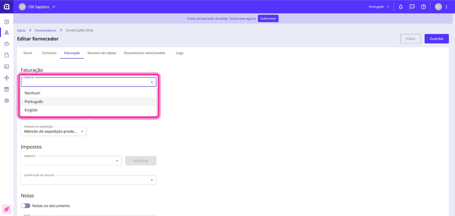Viewport: 455px width, 216px height.
Task: Open the calendar icon in the sidebar
Action: pos(7,89)
